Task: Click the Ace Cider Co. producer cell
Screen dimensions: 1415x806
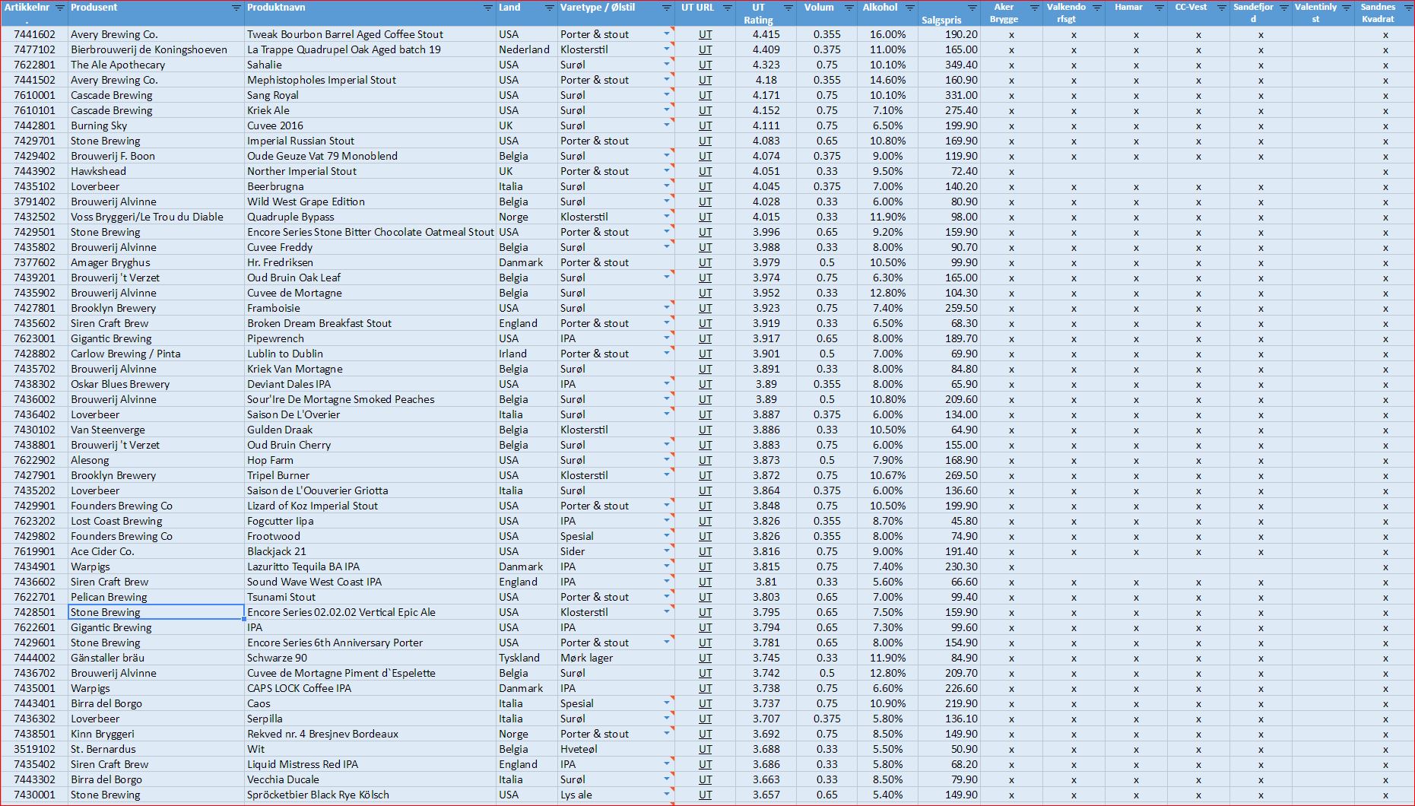Action: [156, 551]
